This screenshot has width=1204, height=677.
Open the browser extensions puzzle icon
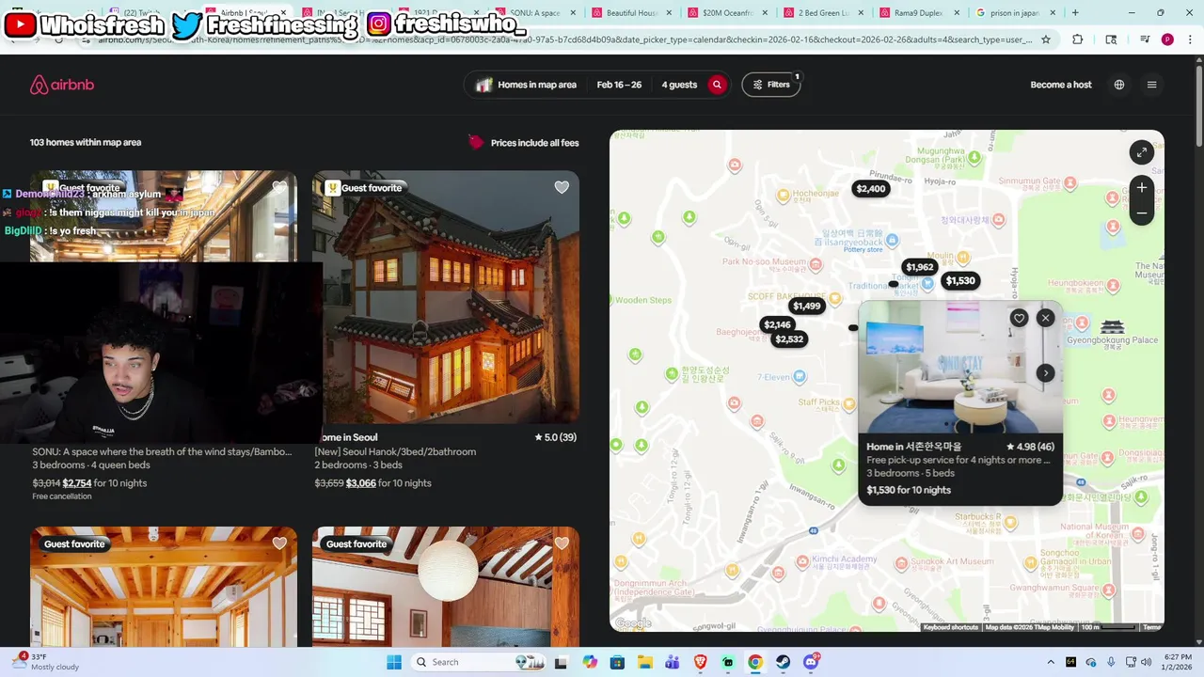coord(1078,39)
